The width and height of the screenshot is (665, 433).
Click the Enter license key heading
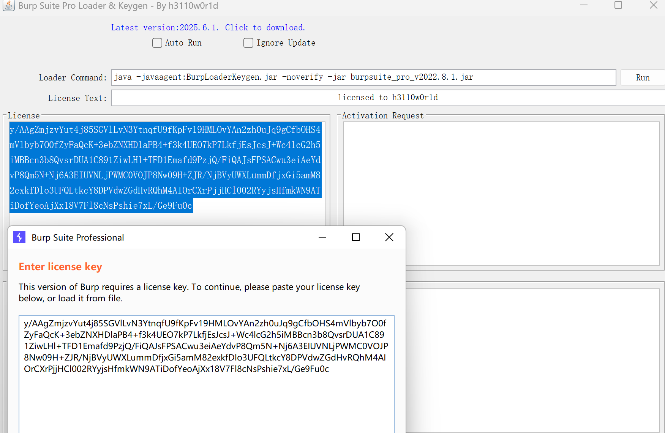click(x=60, y=266)
